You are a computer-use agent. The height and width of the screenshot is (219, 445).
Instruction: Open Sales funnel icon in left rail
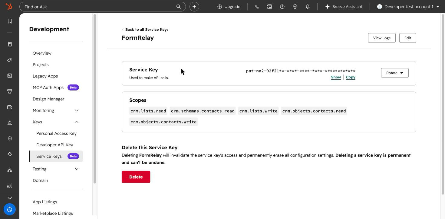tap(10, 91)
